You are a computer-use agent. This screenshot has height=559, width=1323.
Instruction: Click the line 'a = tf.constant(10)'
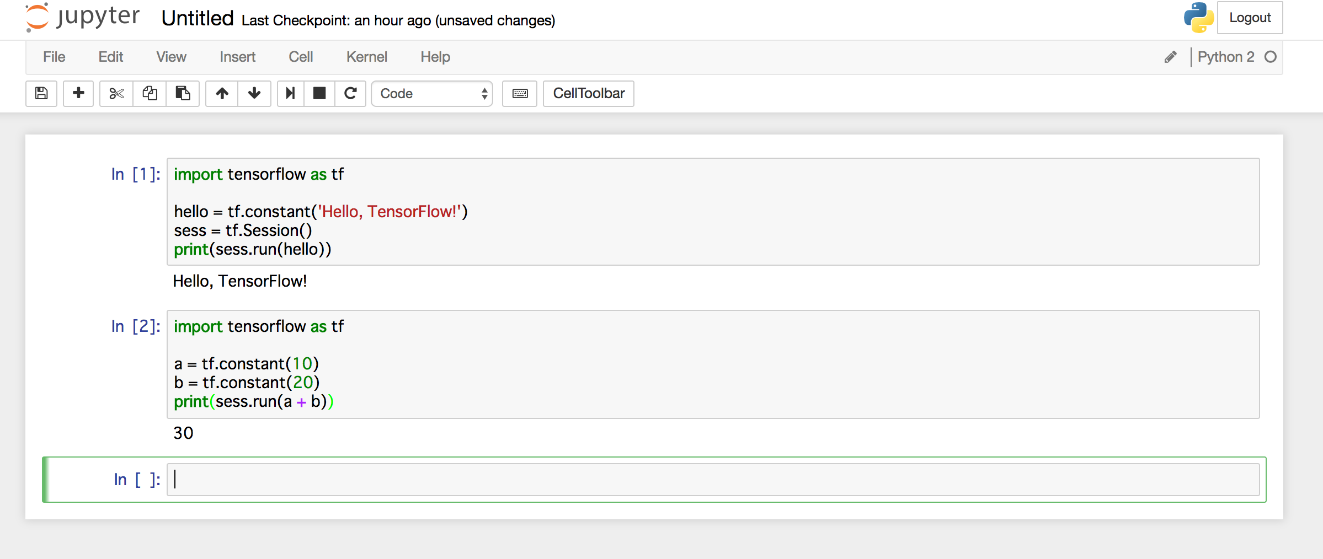[247, 364]
